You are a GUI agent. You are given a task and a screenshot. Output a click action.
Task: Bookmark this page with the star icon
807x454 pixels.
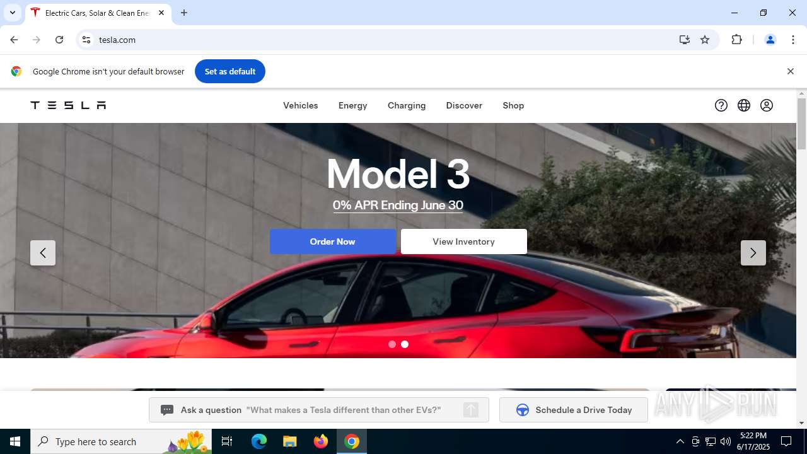tap(705, 40)
